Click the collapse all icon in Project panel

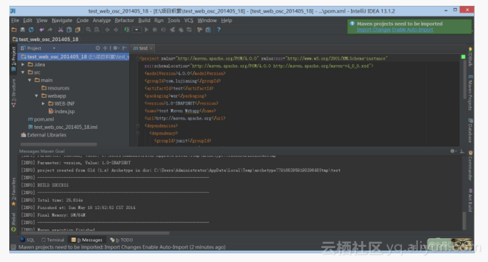tap(105, 48)
